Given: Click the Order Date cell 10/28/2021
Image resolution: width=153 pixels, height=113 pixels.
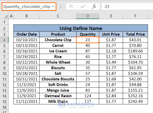Looking at the screenshot, I should click(26, 73).
